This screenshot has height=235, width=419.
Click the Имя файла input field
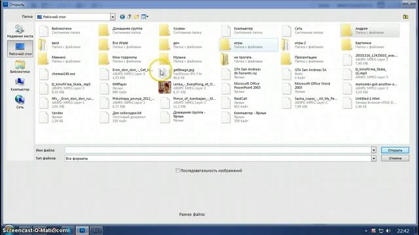tap(217, 150)
